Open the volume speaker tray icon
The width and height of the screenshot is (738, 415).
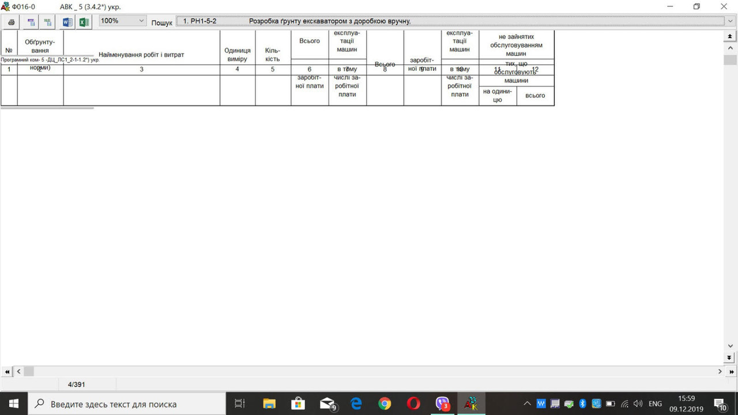click(638, 403)
